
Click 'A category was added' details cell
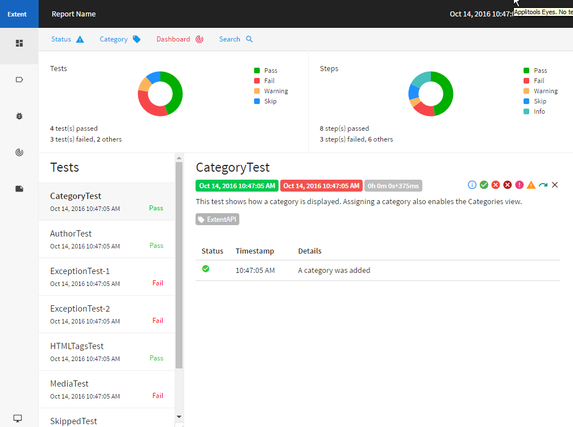[334, 271]
